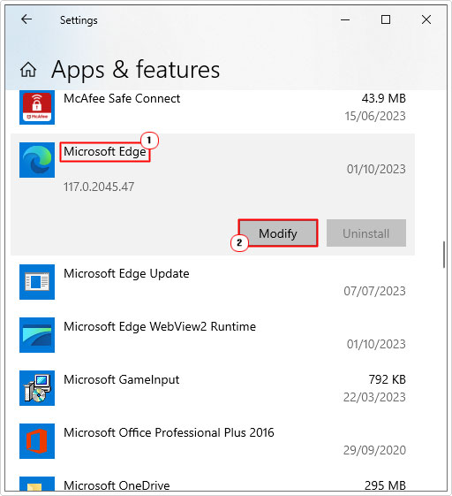The width and height of the screenshot is (452, 496).
Task: Close the Settings window
Action: pos(426,19)
